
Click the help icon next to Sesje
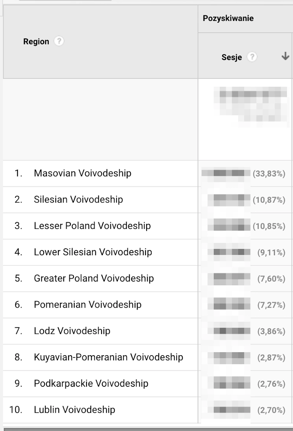[x=252, y=57]
